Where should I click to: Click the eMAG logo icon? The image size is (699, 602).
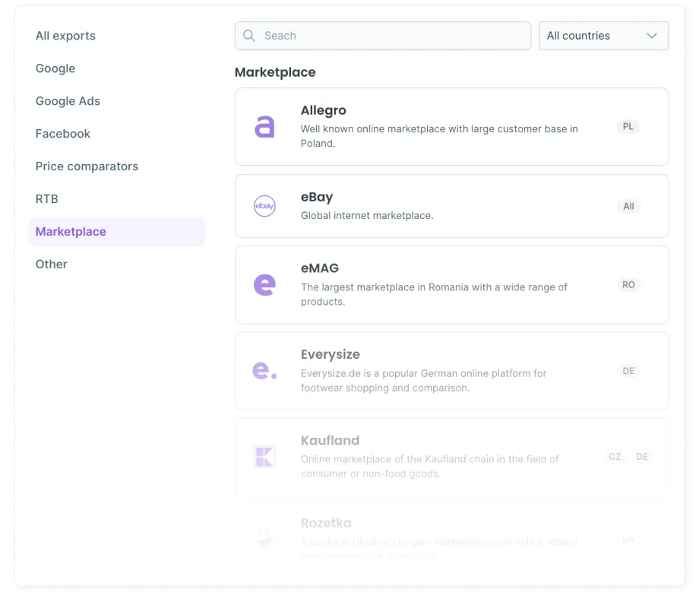click(264, 284)
